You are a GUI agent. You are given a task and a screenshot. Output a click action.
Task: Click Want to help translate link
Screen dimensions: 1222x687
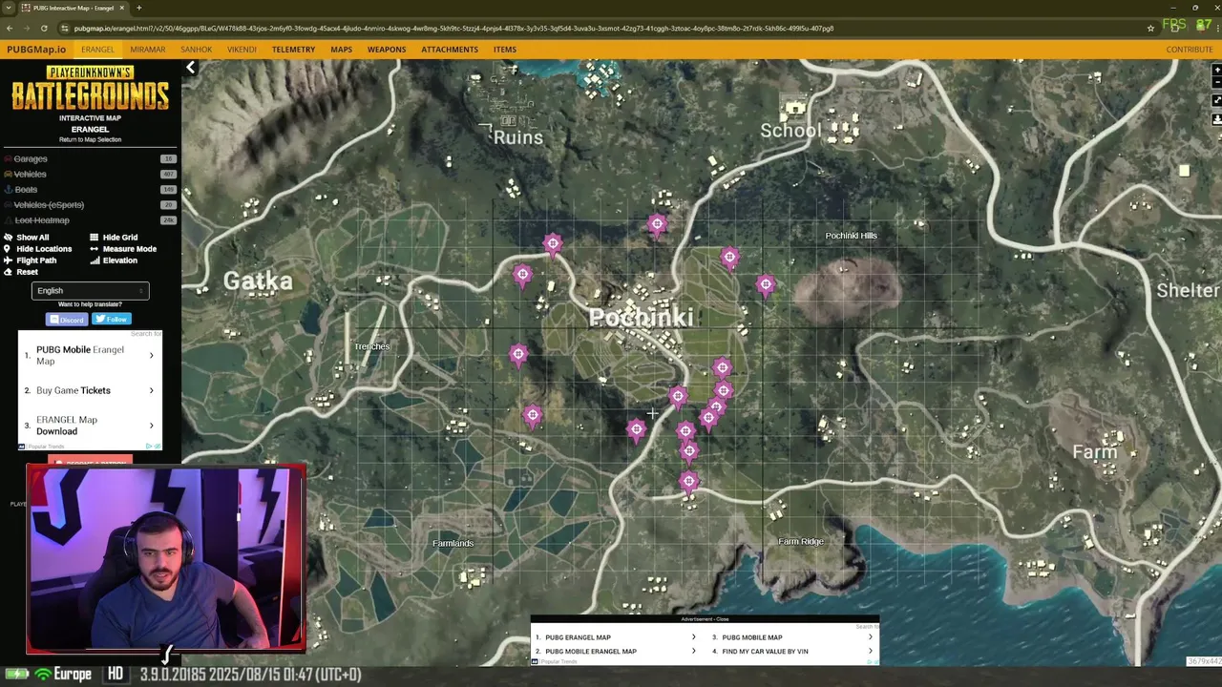coord(90,304)
